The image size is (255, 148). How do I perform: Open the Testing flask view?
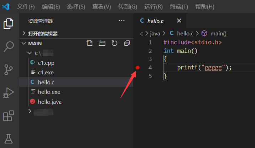coord(9,139)
